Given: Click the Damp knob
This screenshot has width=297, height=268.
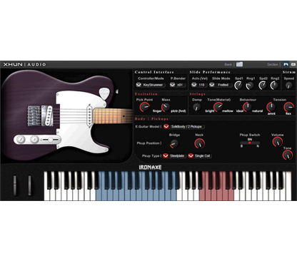Looking at the screenshot, I should coord(196,108).
